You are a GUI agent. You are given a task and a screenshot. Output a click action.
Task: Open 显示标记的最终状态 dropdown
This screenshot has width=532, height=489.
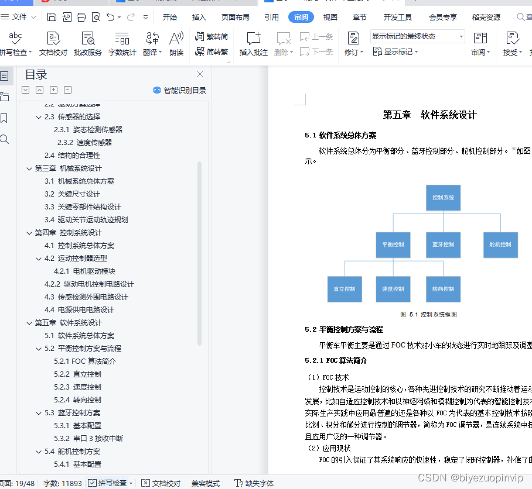(x=417, y=36)
